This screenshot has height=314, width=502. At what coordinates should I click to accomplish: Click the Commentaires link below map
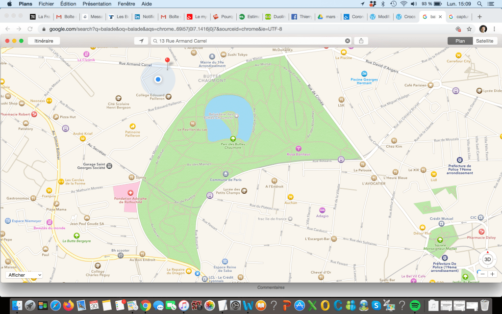271,287
